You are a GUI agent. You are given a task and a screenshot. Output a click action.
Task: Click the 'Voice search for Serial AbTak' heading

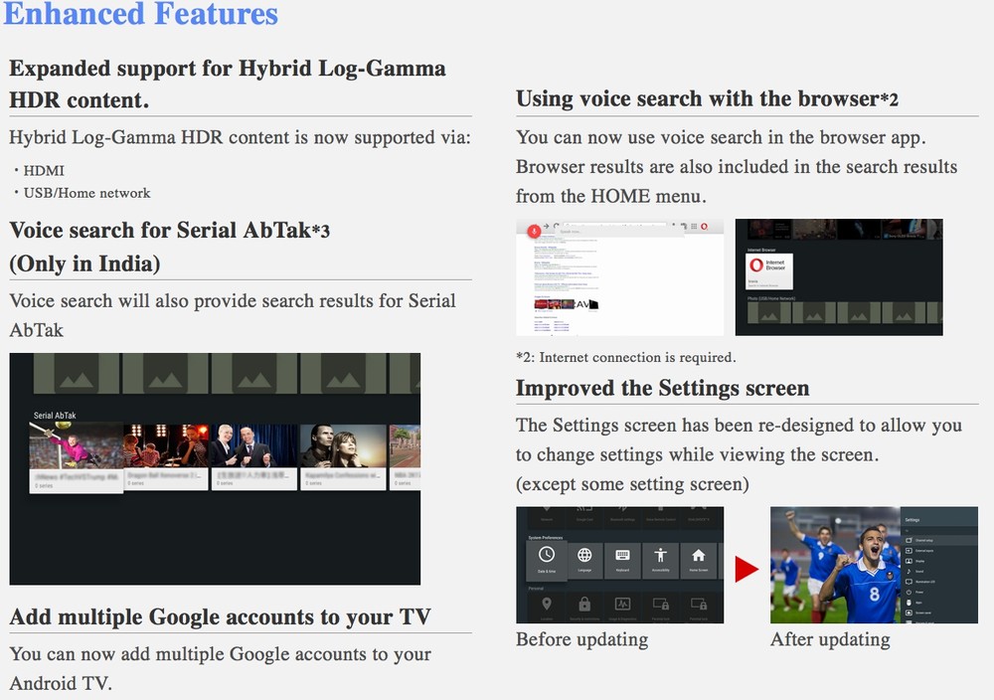click(169, 231)
